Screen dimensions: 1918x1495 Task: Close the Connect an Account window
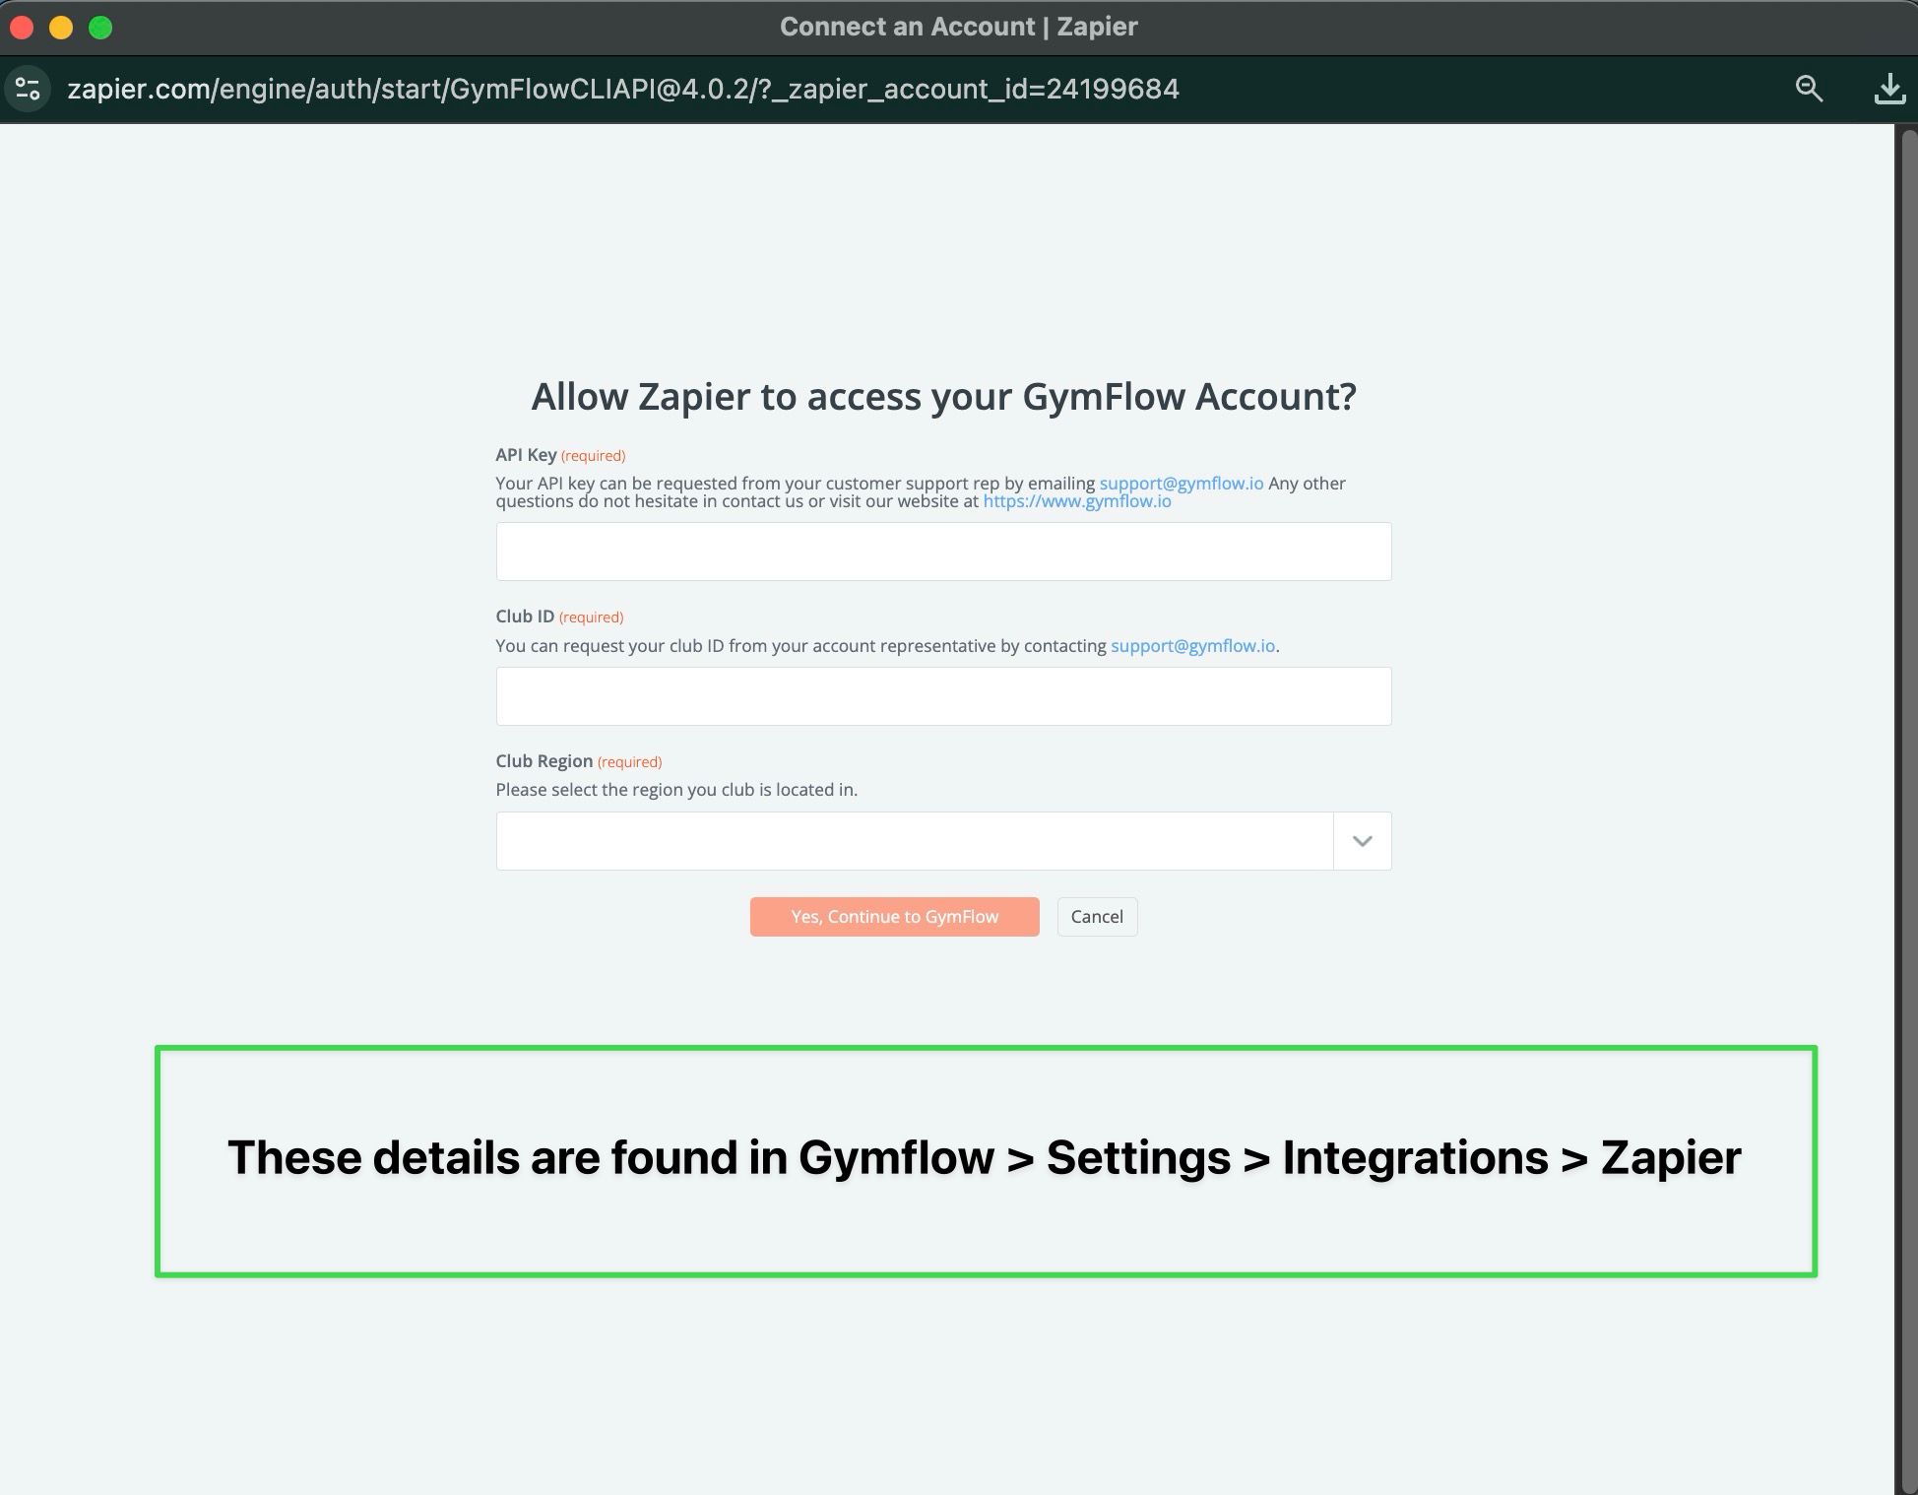coord(22,28)
